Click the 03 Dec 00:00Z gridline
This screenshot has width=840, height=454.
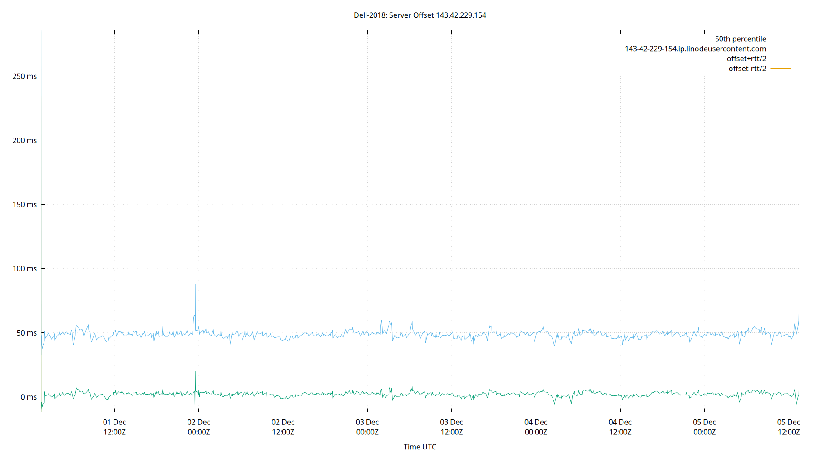point(367,227)
